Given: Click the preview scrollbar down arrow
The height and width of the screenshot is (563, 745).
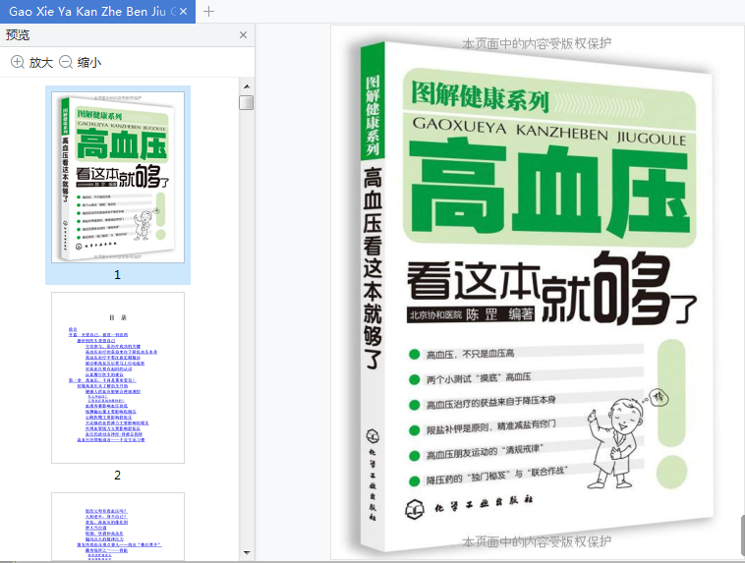Looking at the screenshot, I should pyautogui.click(x=247, y=552).
